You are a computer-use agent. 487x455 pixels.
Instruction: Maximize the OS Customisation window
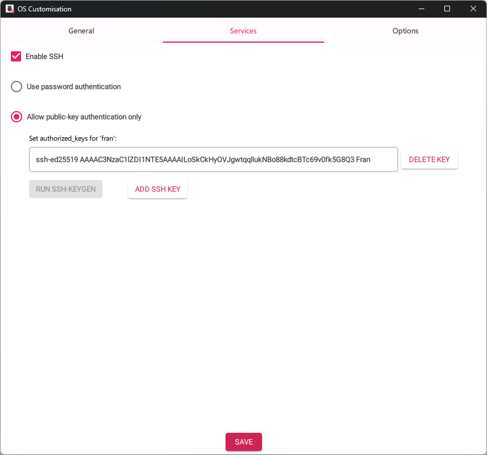pyautogui.click(x=447, y=9)
